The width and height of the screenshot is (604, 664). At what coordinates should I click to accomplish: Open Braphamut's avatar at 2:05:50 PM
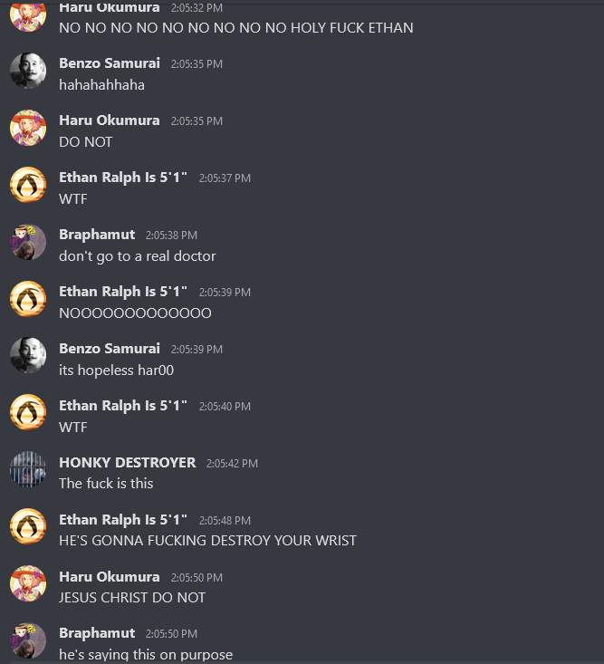pos(28,640)
